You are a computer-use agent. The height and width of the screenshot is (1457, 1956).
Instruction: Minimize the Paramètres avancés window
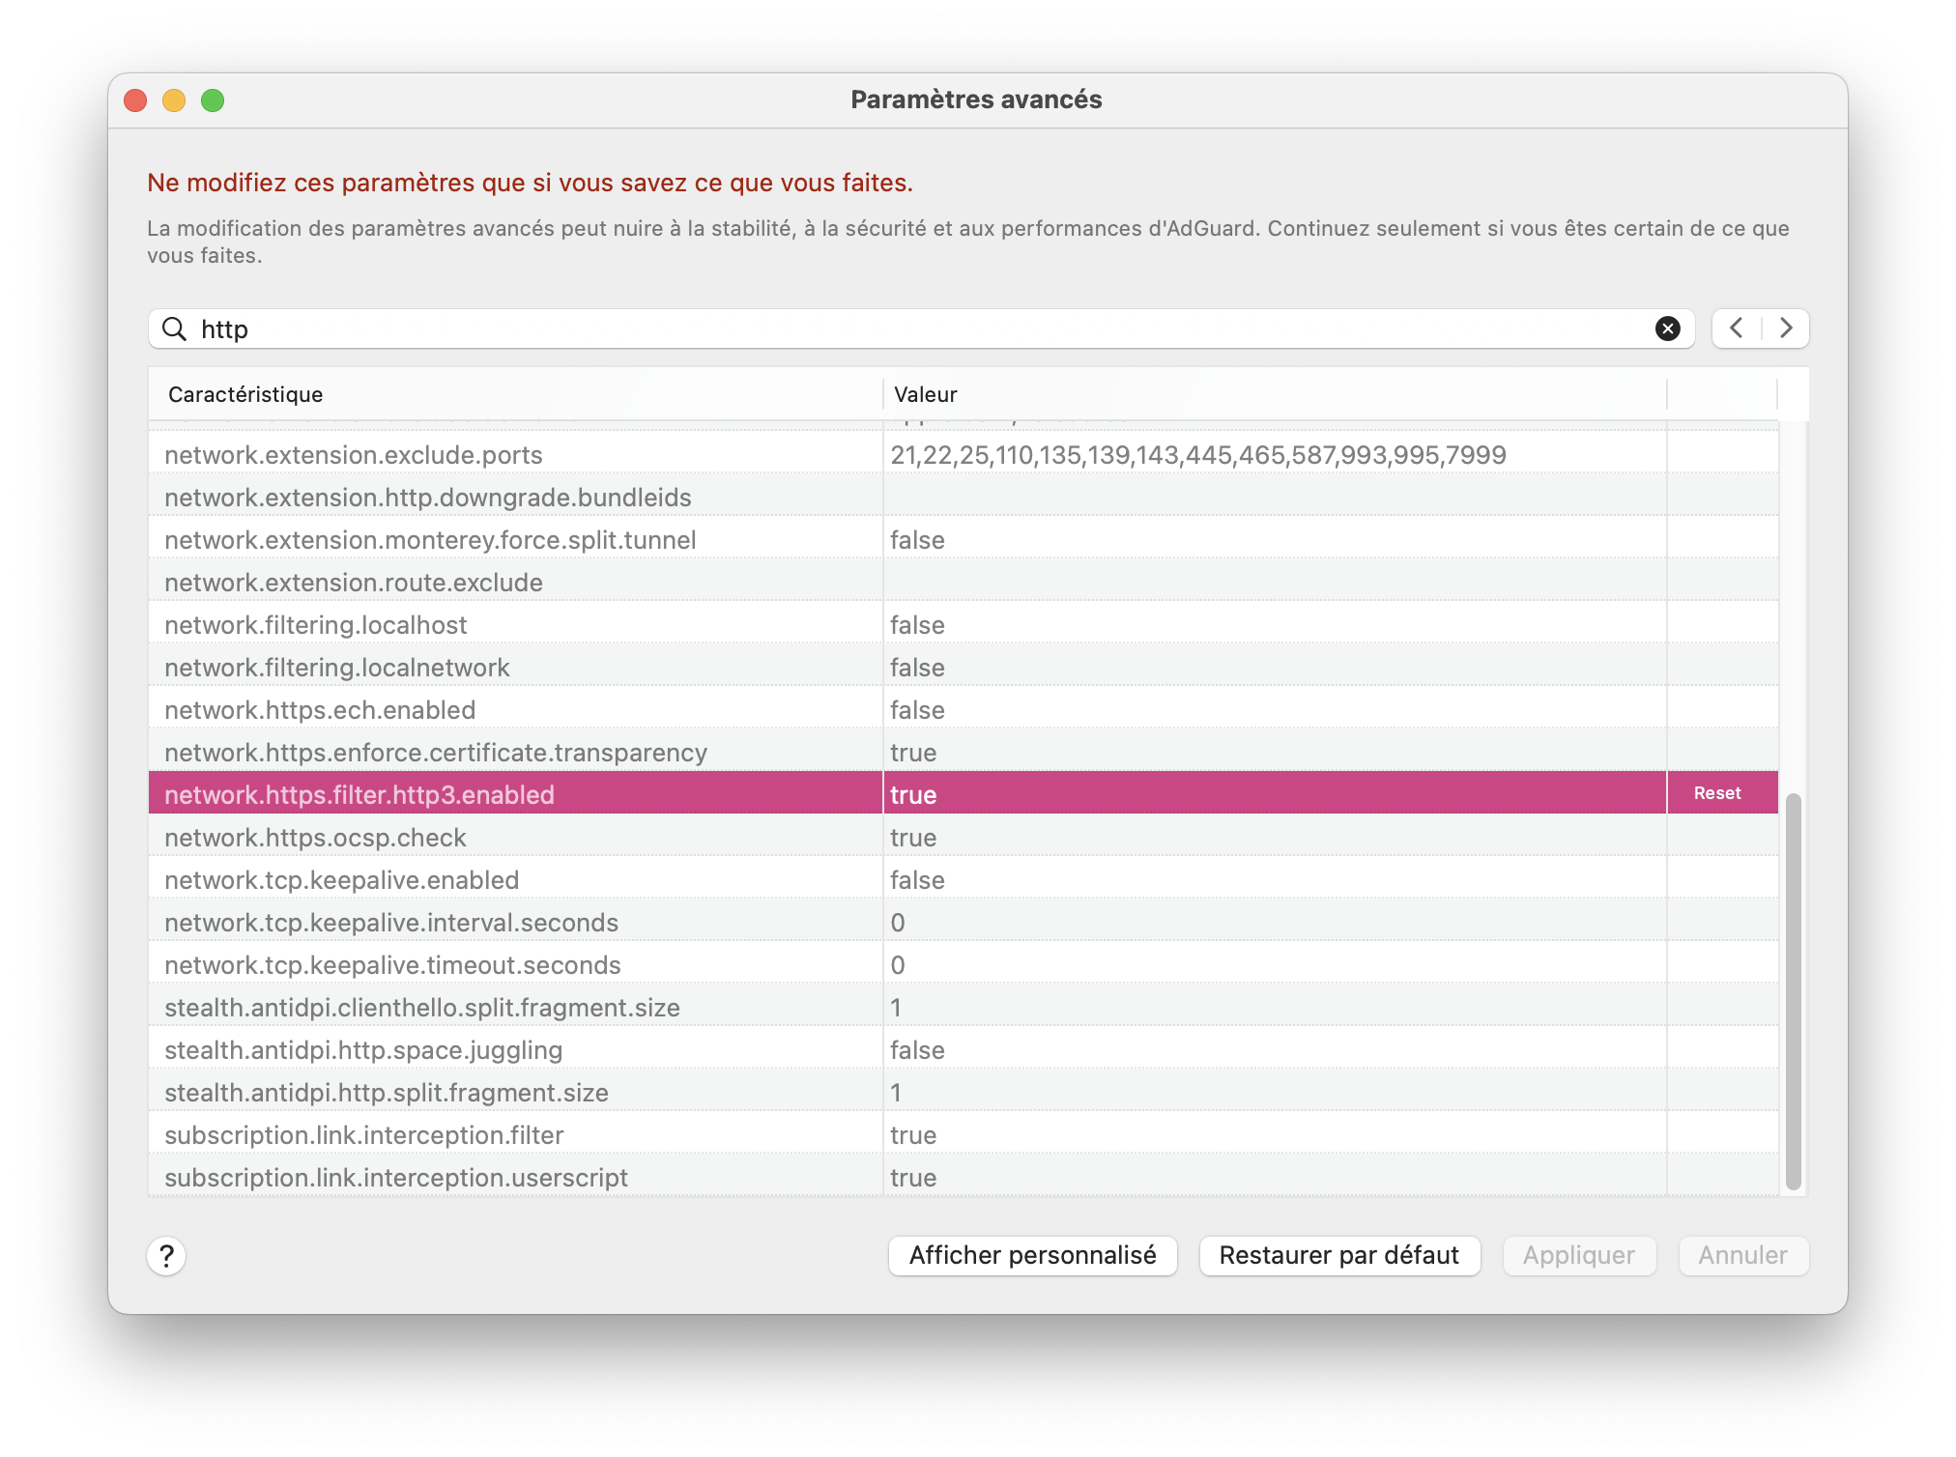click(174, 100)
